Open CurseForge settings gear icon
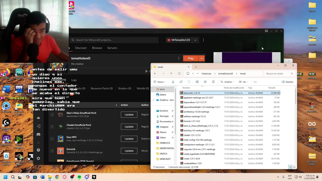The height and width of the screenshot is (181, 322). tap(38, 158)
